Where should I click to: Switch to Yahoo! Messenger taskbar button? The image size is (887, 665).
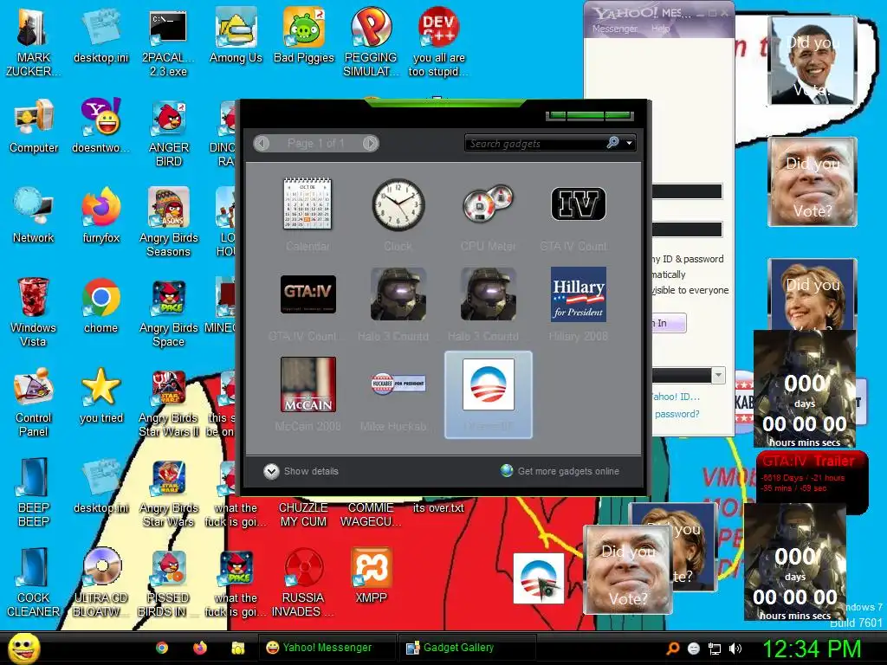click(327, 648)
